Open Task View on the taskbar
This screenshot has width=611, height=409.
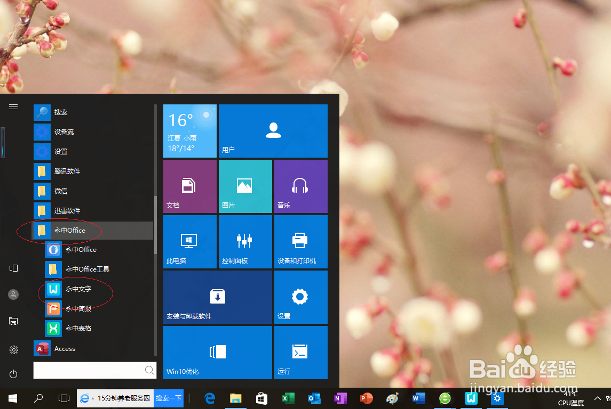coord(64,398)
